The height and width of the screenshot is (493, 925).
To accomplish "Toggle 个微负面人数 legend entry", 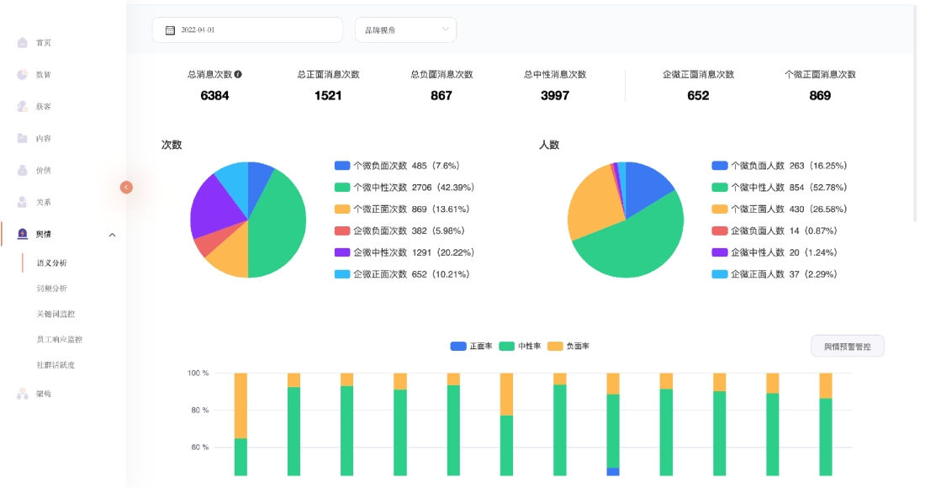I will [x=780, y=166].
